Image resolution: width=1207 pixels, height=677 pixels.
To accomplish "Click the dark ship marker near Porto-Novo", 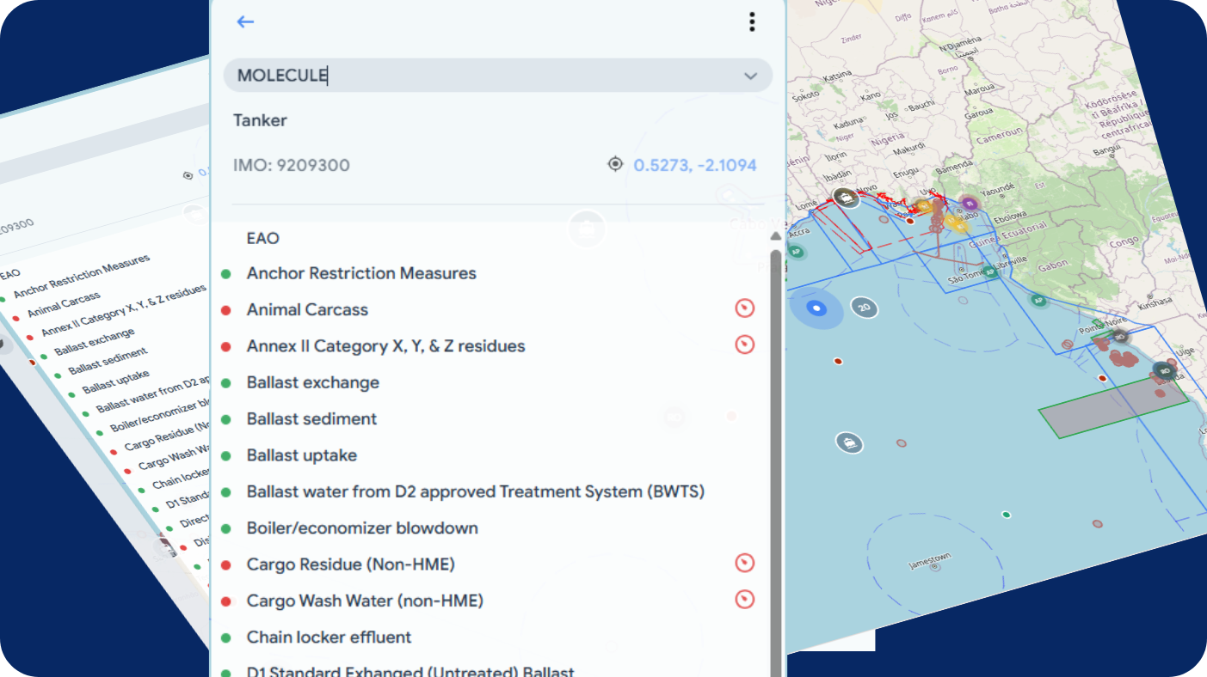I will tap(845, 197).
